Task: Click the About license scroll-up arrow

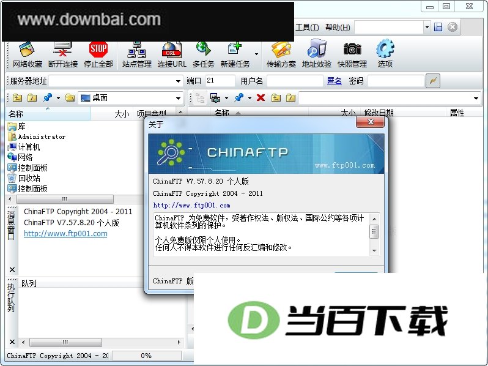Action: tap(374, 219)
